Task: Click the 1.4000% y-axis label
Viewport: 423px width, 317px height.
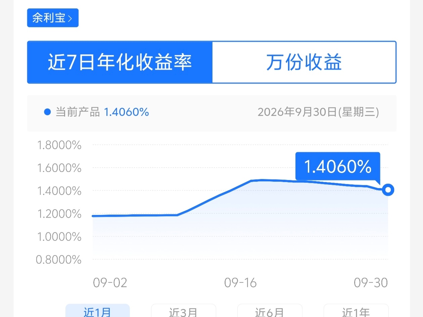Action: (59, 191)
